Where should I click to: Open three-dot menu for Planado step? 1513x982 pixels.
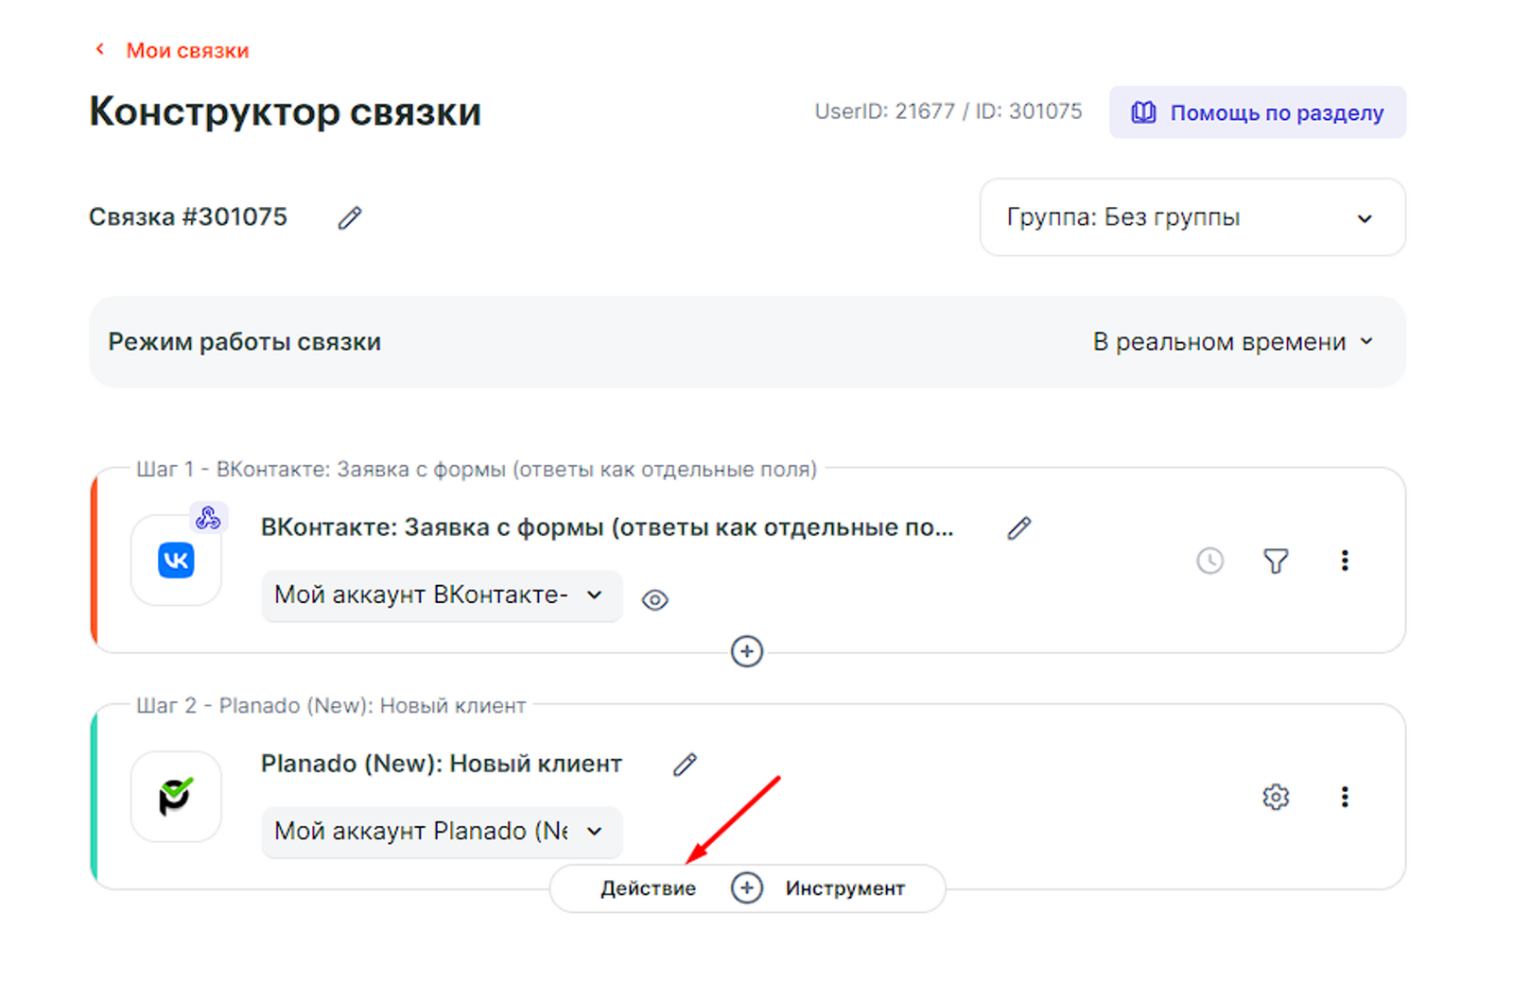1344,797
